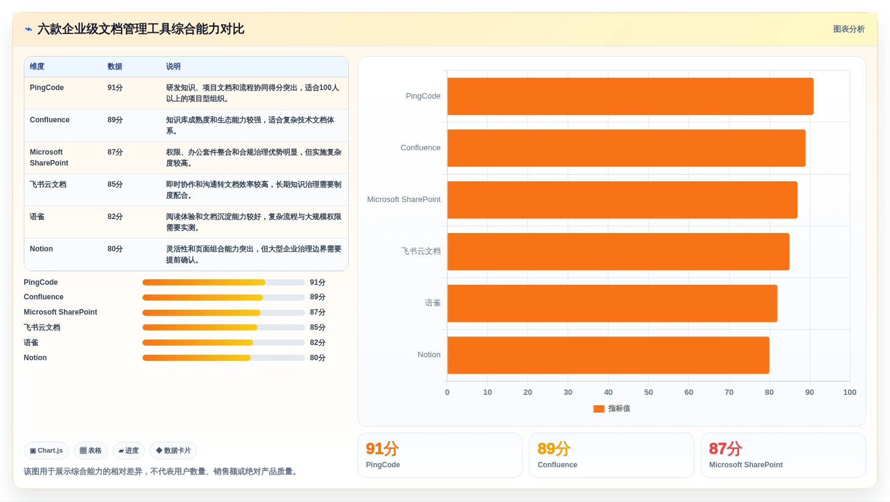Click the Microsoft SharePoint progress bar
The image size is (890, 502).
223,313
